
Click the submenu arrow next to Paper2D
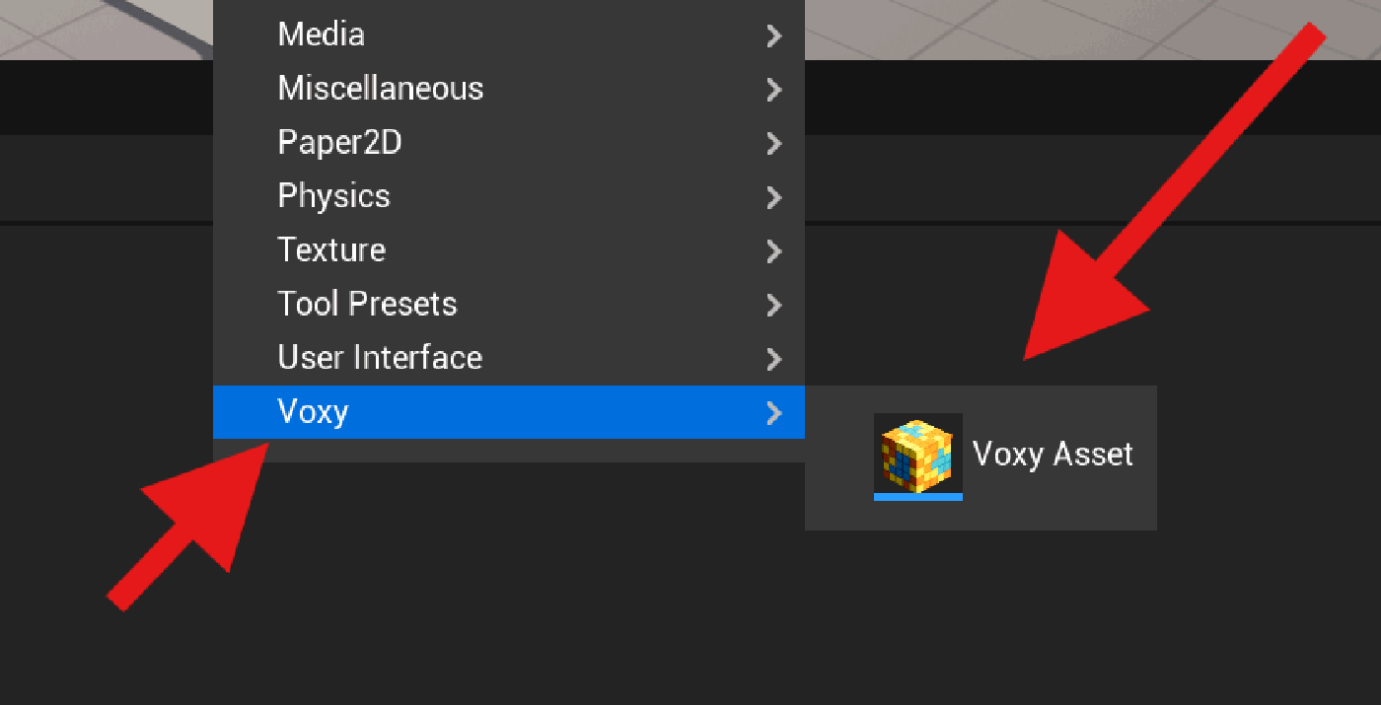[774, 144]
